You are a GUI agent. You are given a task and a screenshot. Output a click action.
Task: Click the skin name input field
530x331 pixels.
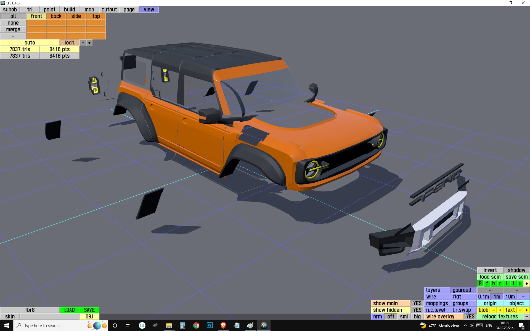click(49, 317)
